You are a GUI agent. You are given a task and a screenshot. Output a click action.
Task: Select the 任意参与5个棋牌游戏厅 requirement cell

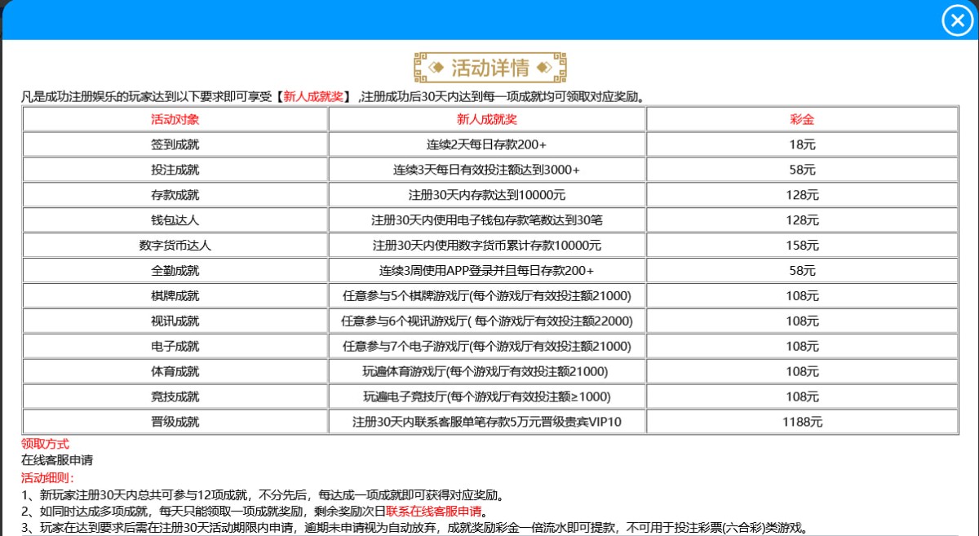pyautogui.click(x=487, y=295)
